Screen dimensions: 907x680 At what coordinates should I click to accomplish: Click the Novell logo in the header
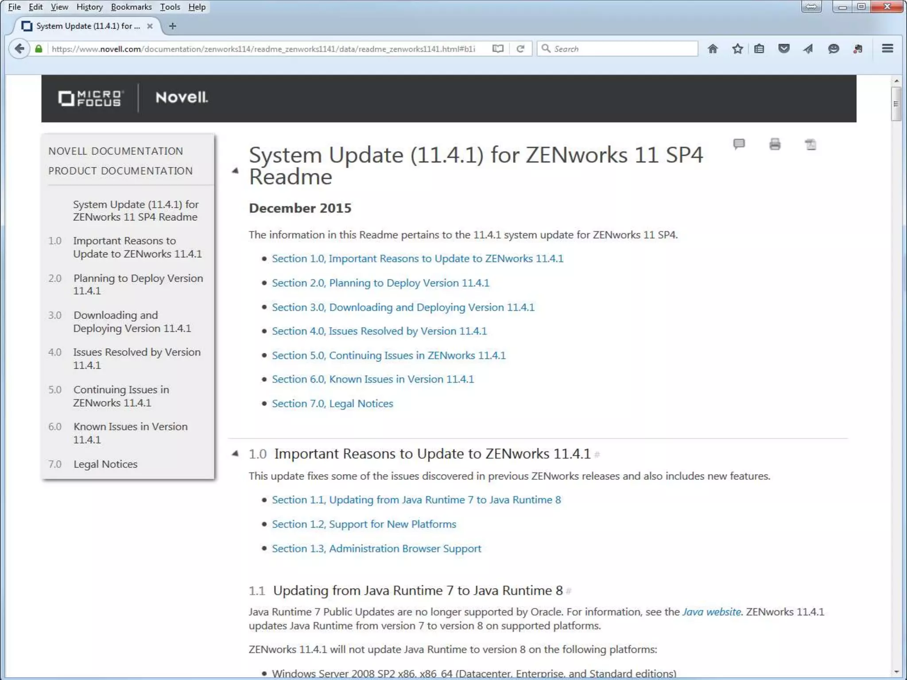tap(182, 97)
